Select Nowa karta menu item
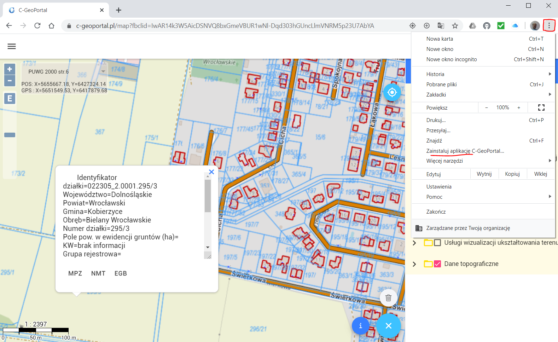Image resolution: width=558 pixels, height=342 pixels. (x=483, y=39)
